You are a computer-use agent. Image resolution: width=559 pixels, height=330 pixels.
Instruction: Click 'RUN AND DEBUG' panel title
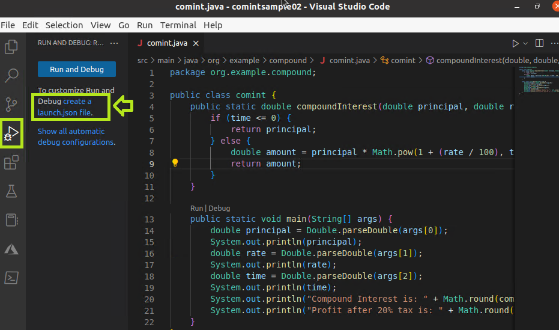click(x=71, y=43)
